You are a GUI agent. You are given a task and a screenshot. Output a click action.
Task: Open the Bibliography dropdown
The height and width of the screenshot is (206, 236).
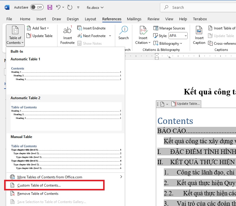click(168, 44)
